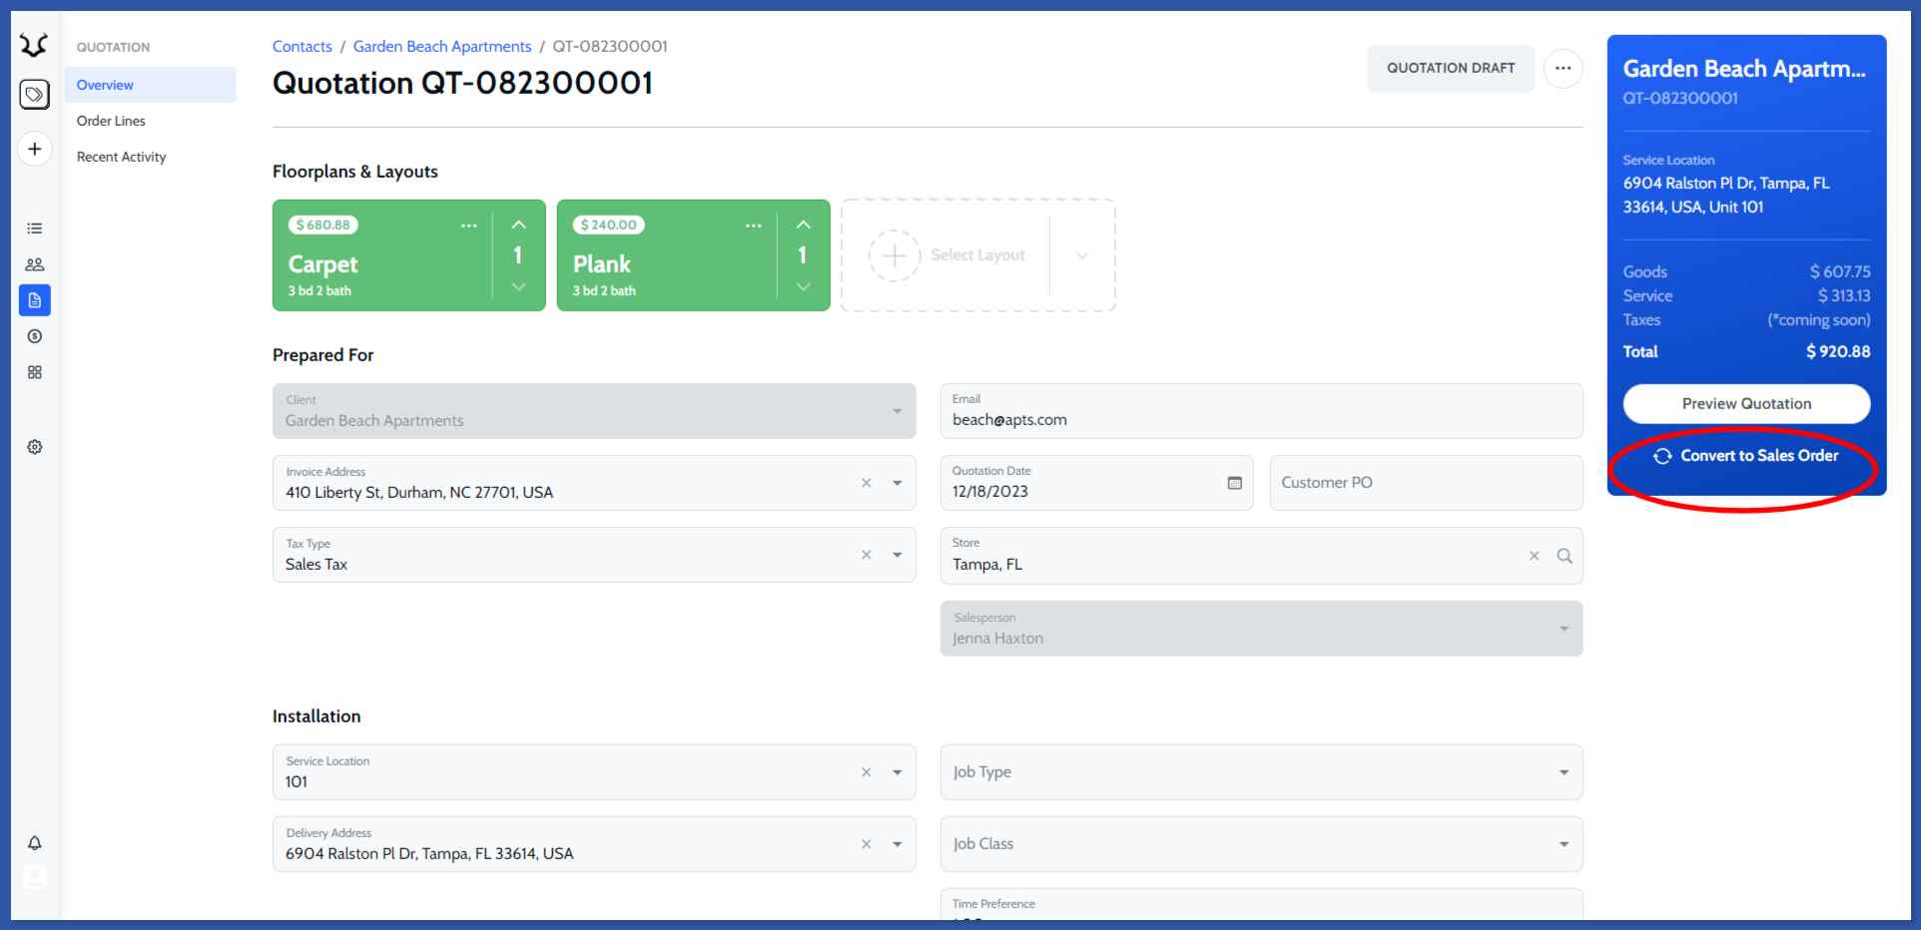
Task: Click the plus add button in sidebar
Action: (35, 149)
